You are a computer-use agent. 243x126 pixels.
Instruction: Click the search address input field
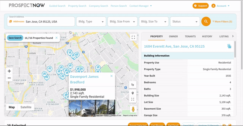point(49,22)
